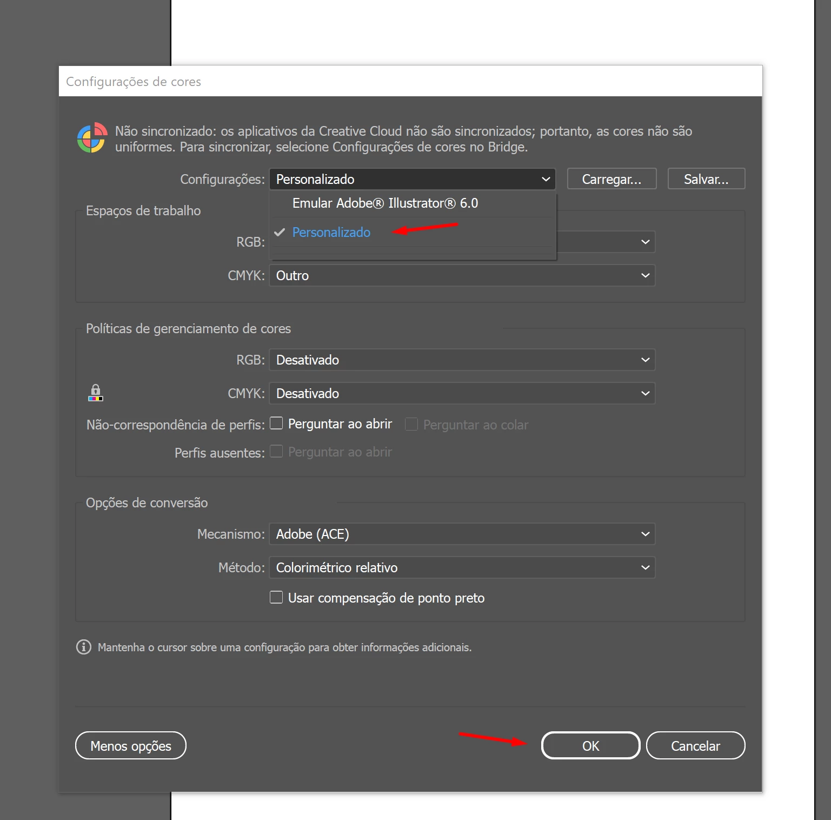Open the Mecanismo dropdown showing Adobe (ACE)
The height and width of the screenshot is (820, 831).
pyautogui.click(x=462, y=534)
